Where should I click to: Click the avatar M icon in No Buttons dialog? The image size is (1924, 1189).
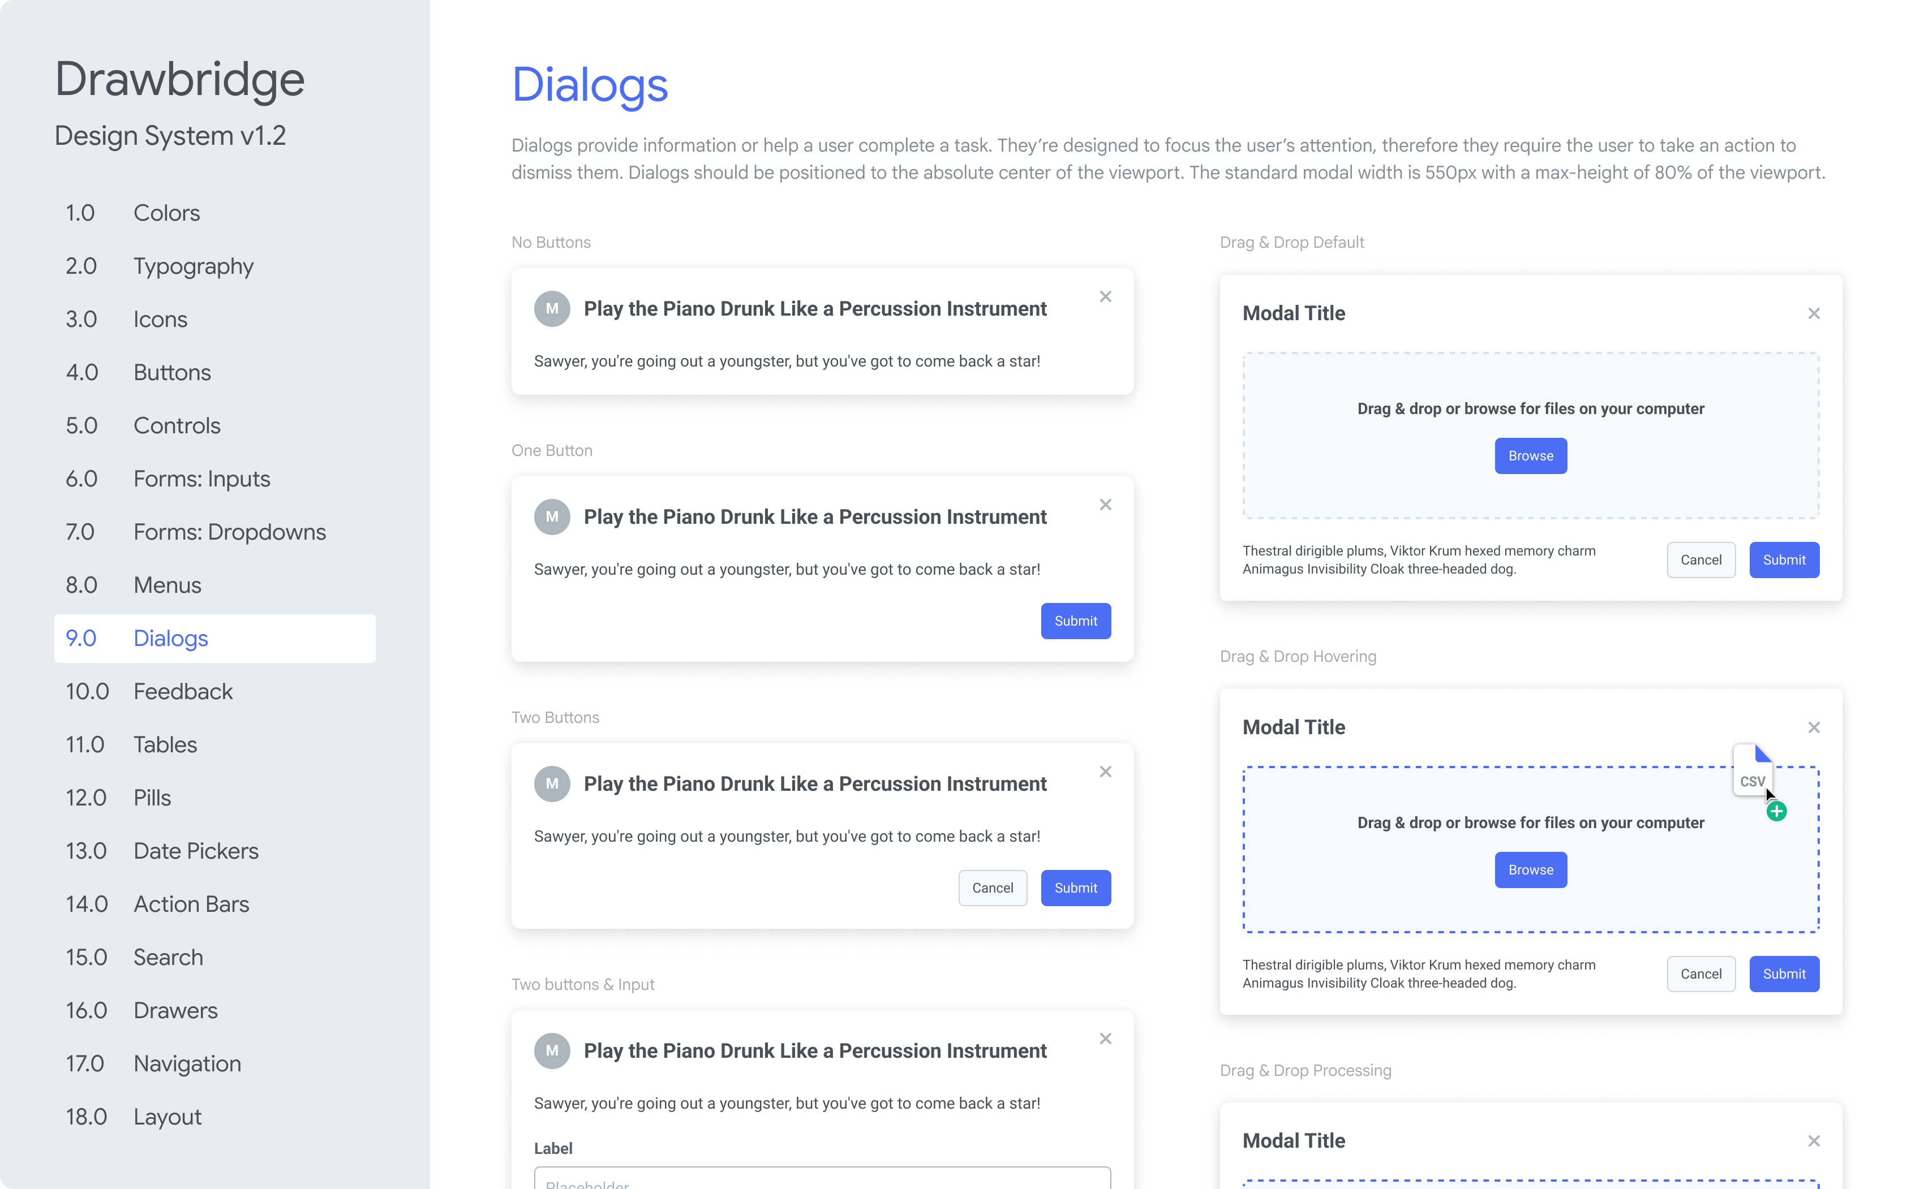tap(552, 309)
